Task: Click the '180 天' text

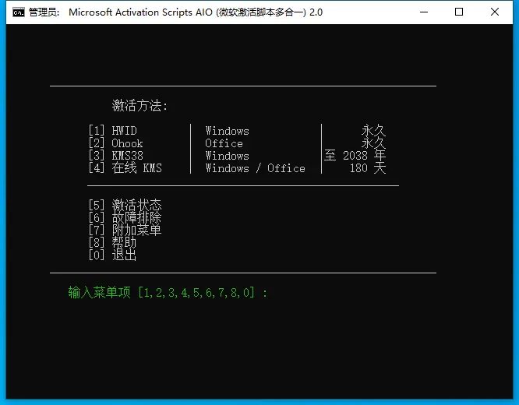Action: (368, 168)
